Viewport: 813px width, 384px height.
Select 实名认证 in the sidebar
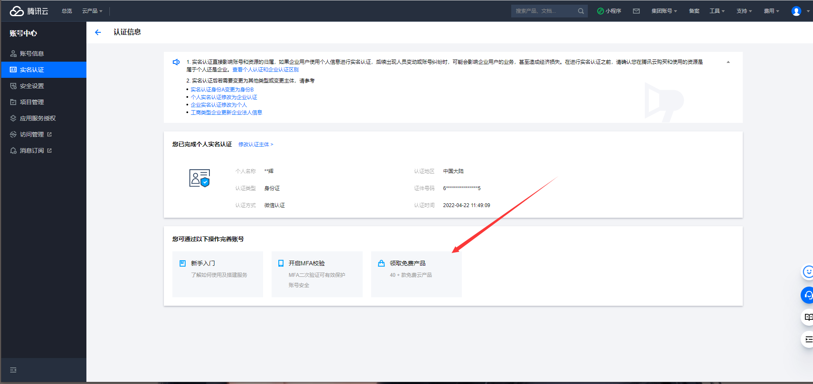click(x=44, y=70)
